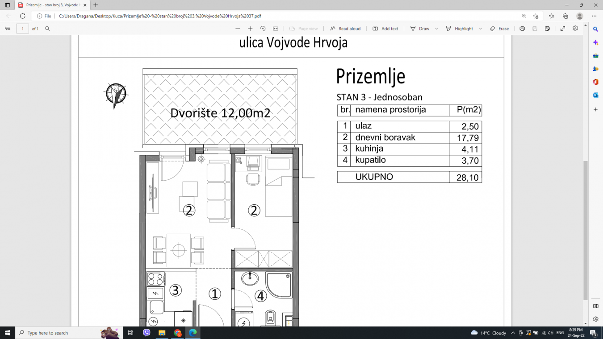
Task: Refresh the current page
Action: click(22, 16)
